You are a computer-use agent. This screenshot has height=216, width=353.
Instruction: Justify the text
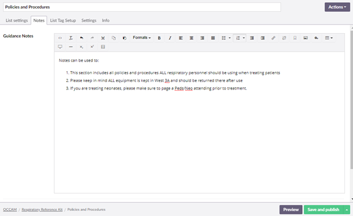(213, 38)
